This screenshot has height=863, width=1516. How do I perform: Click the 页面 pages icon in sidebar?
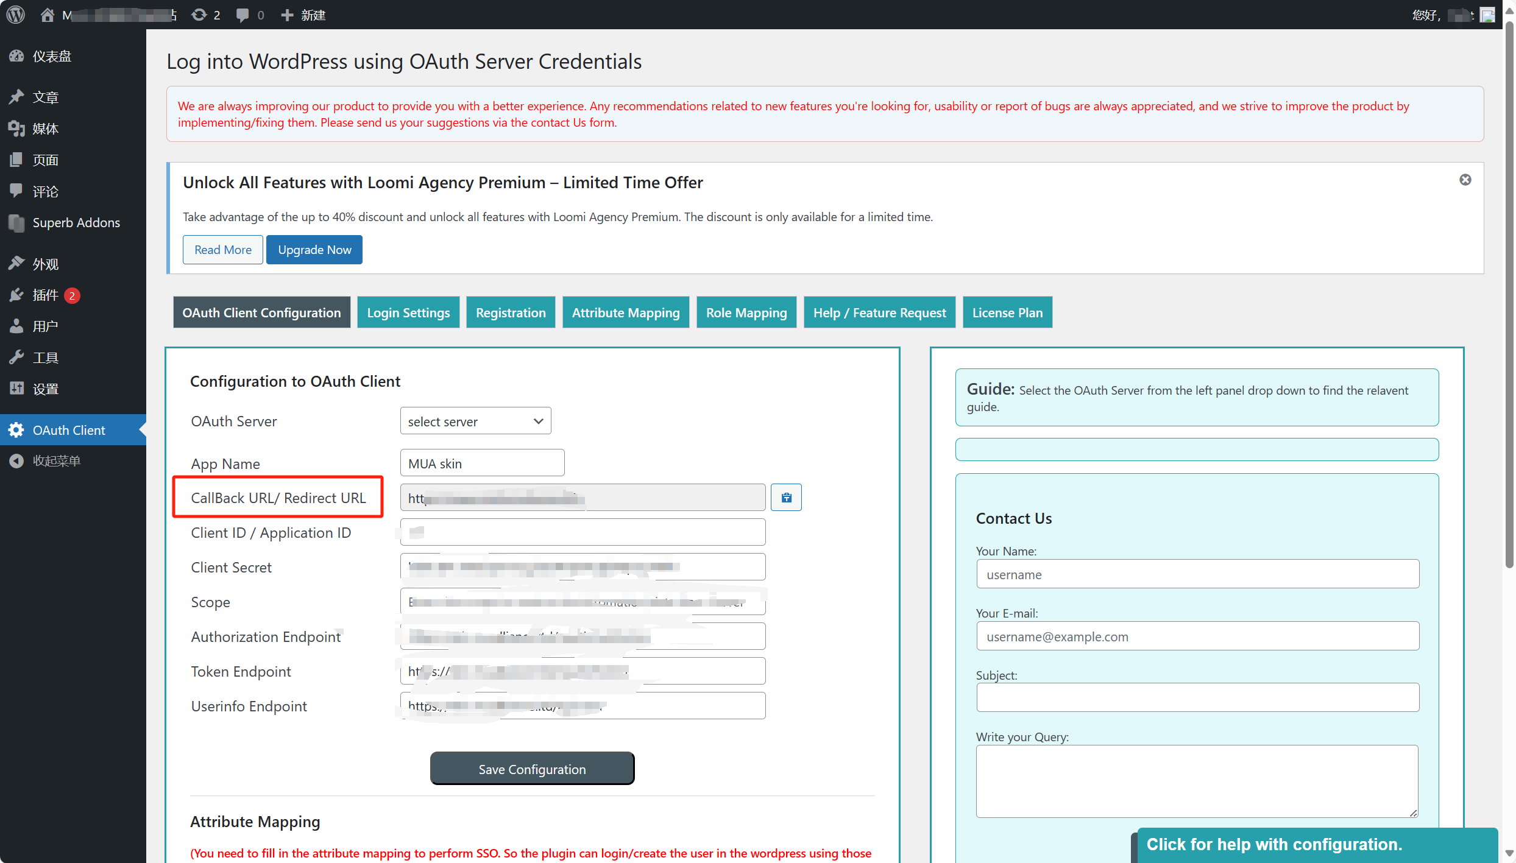point(16,160)
